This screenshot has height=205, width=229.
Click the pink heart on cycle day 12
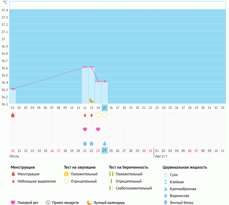[x=85, y=129]
